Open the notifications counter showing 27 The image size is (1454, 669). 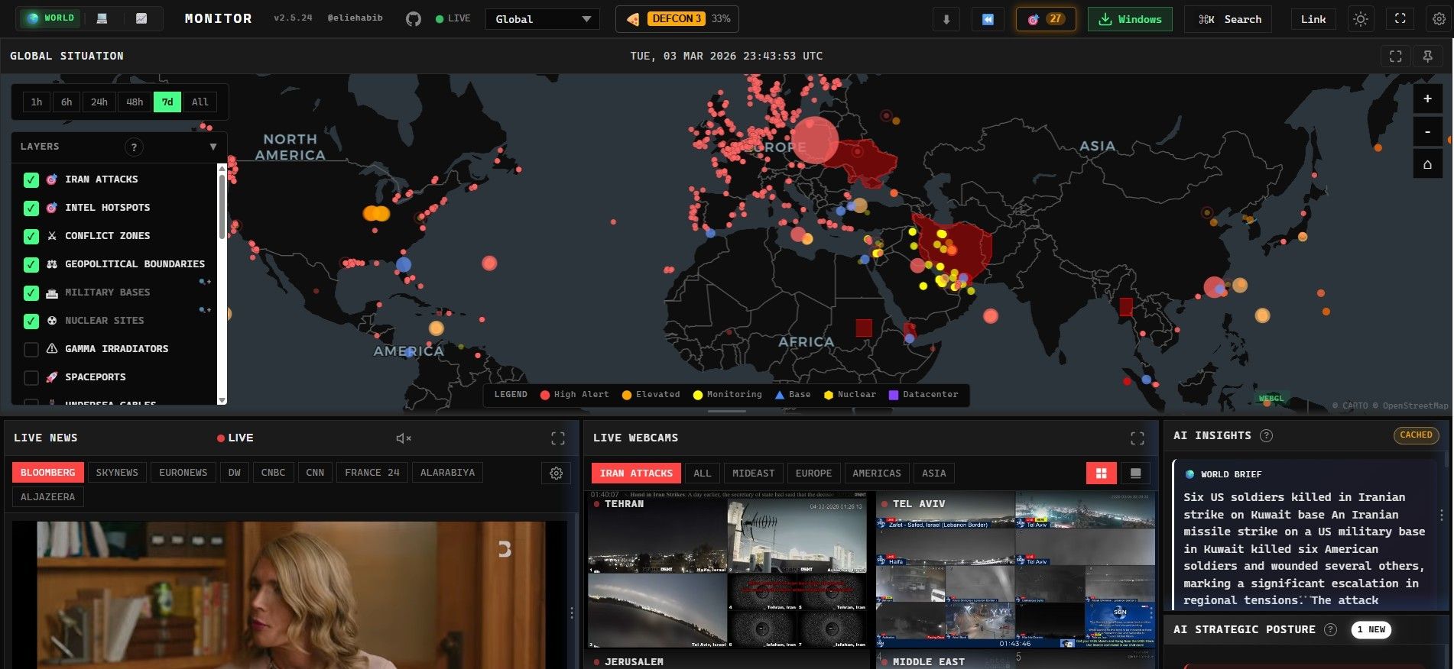click(x=1046, y=19)
